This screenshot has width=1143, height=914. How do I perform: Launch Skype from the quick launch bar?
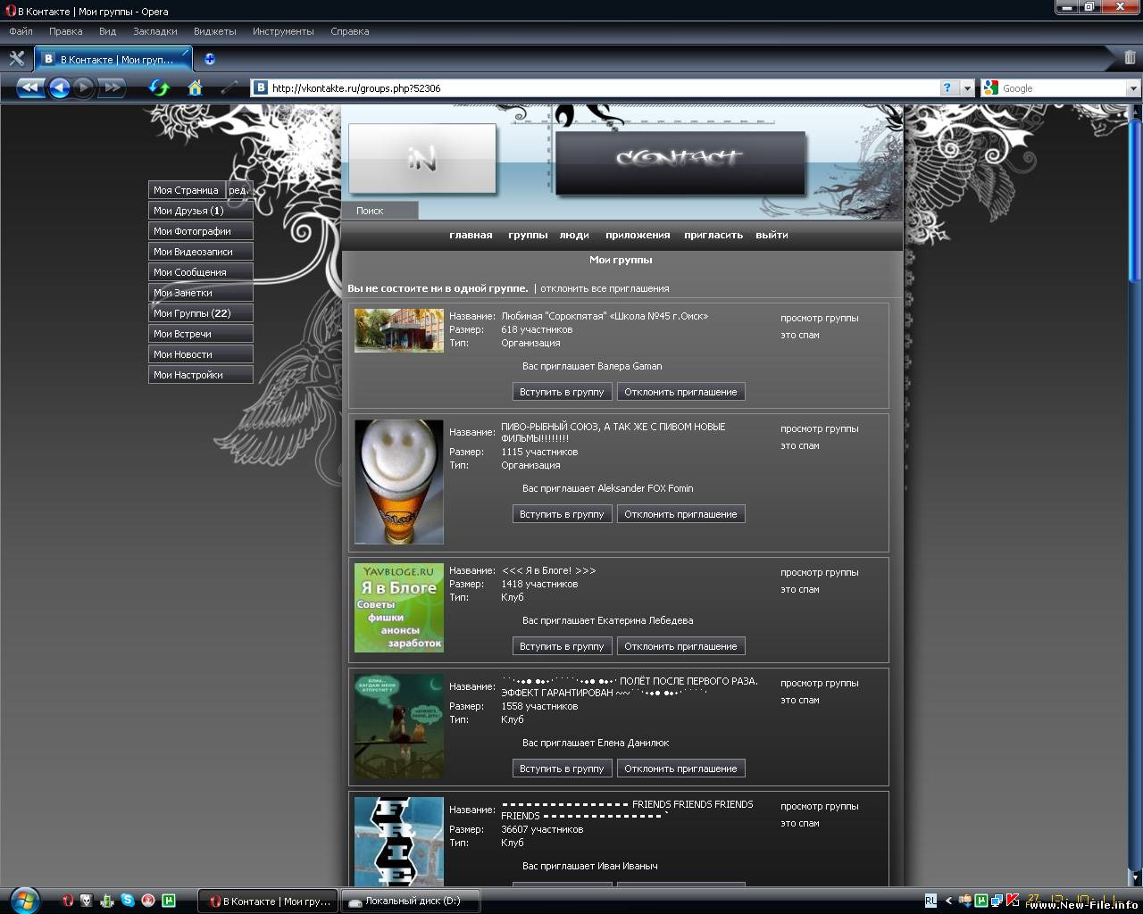pyautogui.click(x=128, y=901)
